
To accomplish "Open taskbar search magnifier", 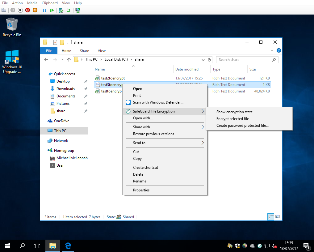I will click(22, 246).
